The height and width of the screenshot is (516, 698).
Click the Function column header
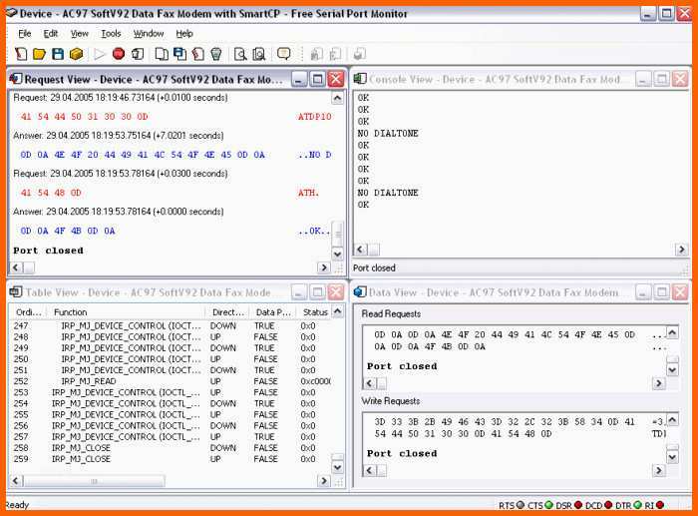click(128, 312)
